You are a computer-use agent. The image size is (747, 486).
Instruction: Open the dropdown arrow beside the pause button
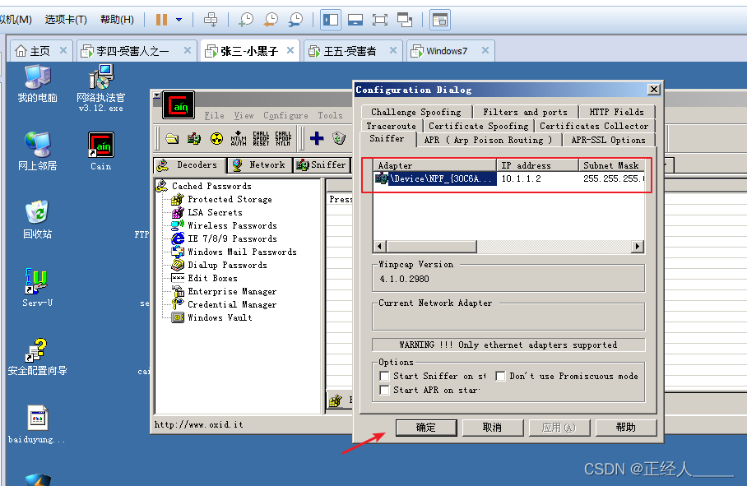click(x=179, y=20)
